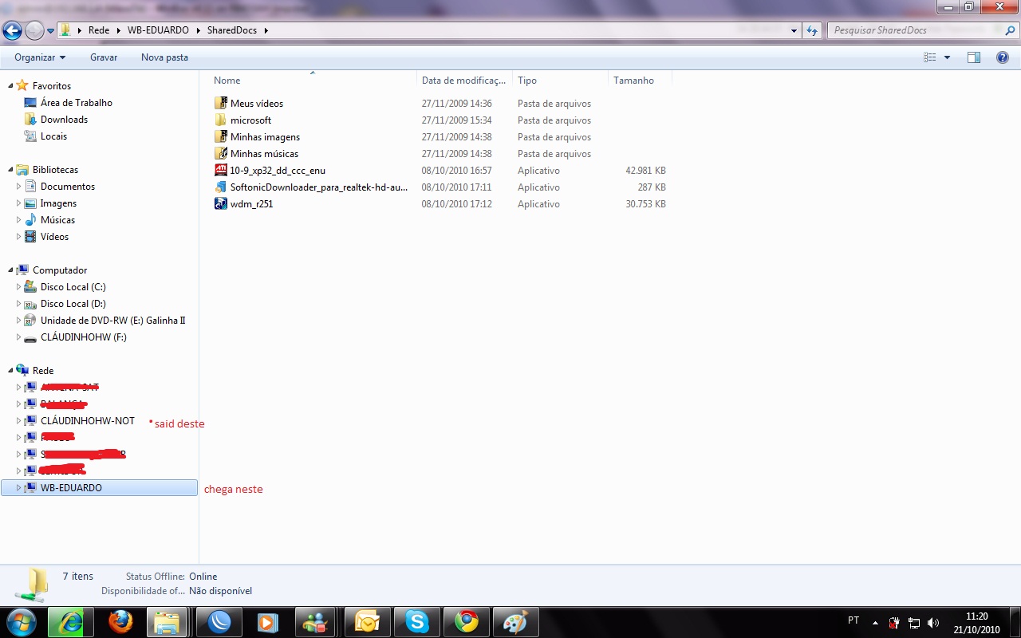
Task: Select the date 08/10/2010 17:12 cell
Action: point(456,204)
